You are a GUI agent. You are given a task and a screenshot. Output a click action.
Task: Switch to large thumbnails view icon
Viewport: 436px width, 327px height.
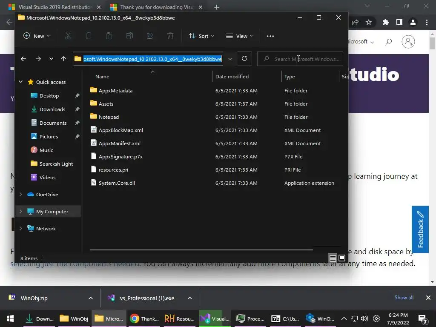coord(342,258)
